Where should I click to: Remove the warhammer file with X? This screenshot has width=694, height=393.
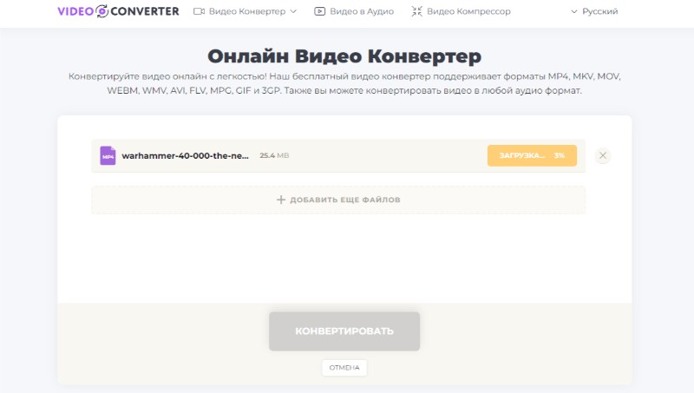603,155
